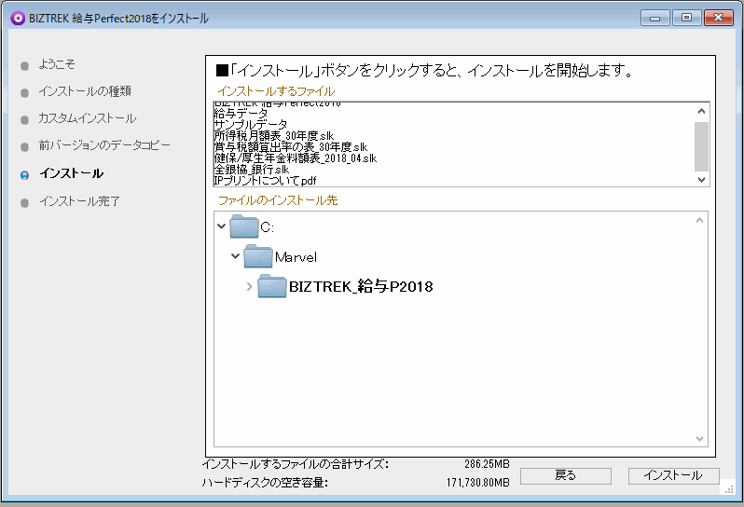The height and width of the screenshot is (507, 744).
Task: Click the ようこそ step bullet
Action: [x=25, y=65]
